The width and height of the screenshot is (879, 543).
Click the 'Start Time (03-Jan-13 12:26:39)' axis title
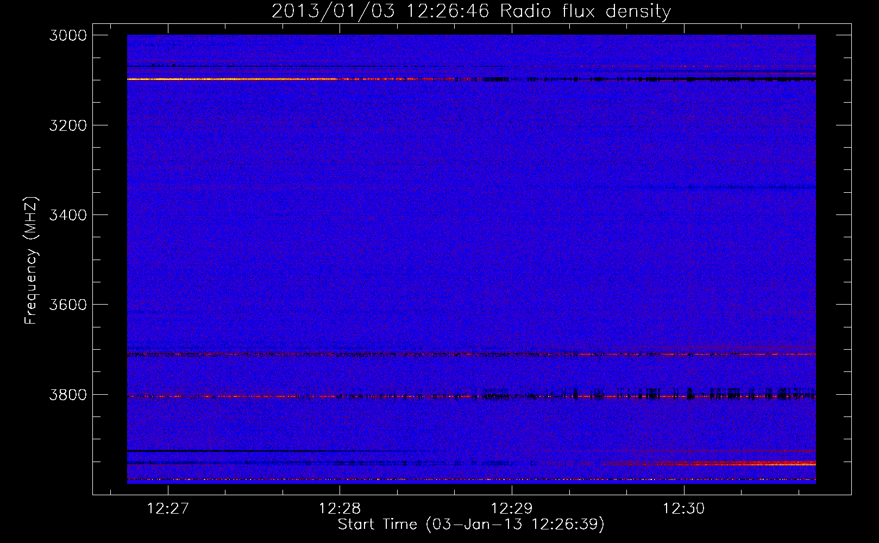tap(471, 525)
